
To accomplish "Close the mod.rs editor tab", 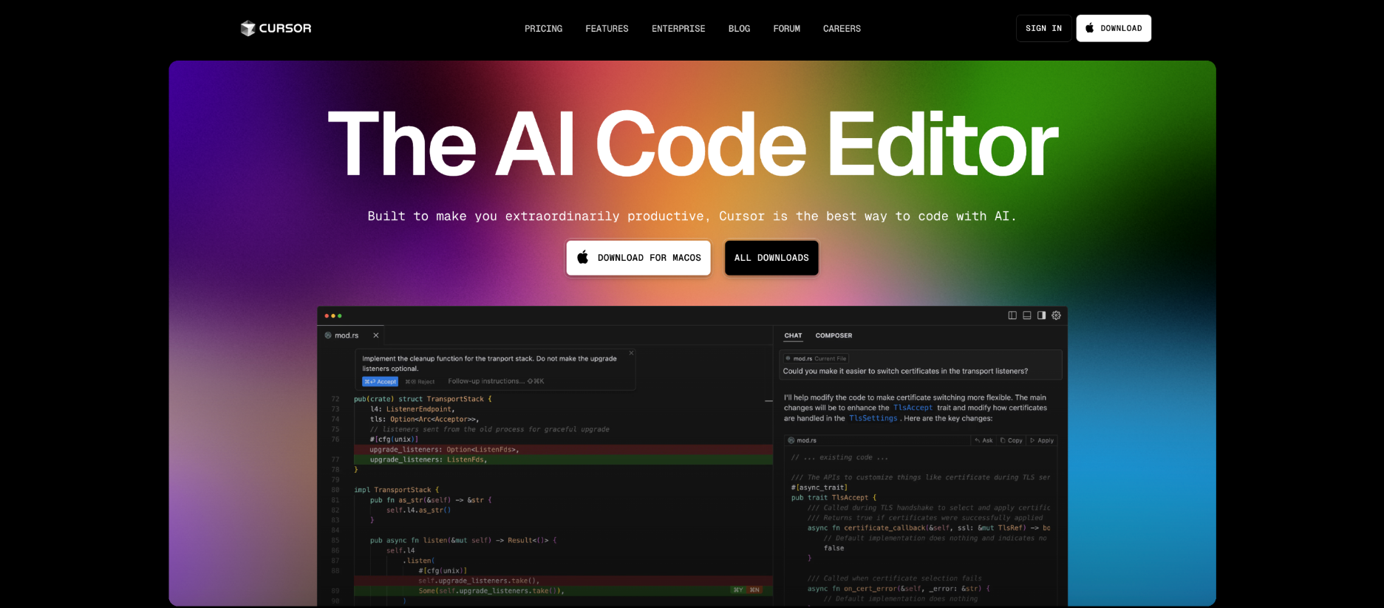I will pos(376,335).
